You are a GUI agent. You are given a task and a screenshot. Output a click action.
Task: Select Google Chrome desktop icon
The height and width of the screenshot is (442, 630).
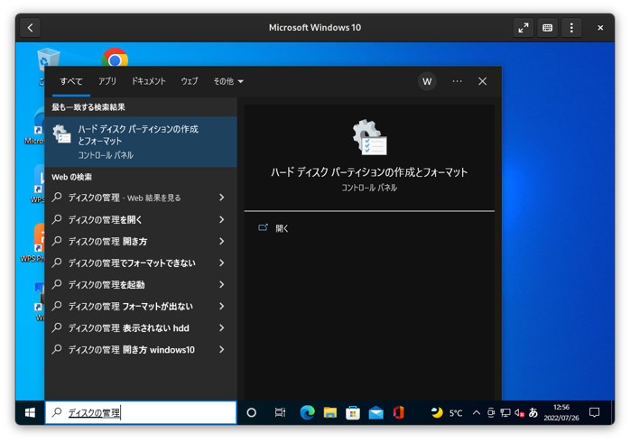pos(115,58)
